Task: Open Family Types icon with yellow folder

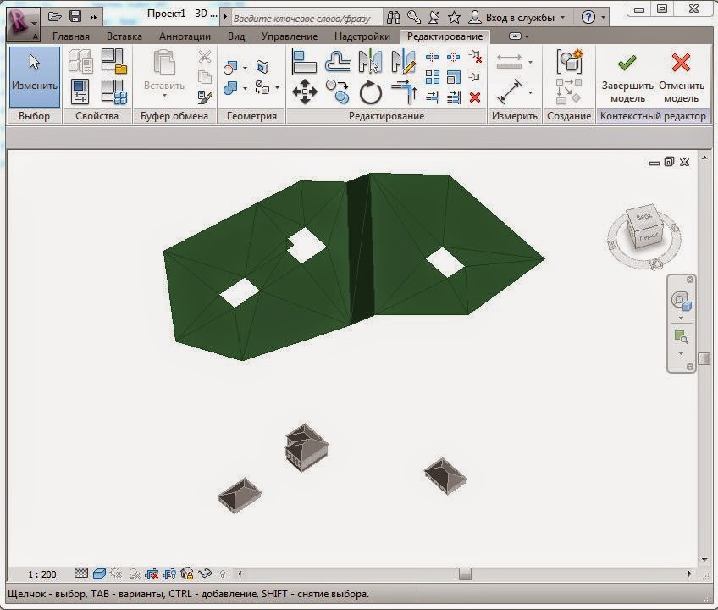Action: [113, 61]
